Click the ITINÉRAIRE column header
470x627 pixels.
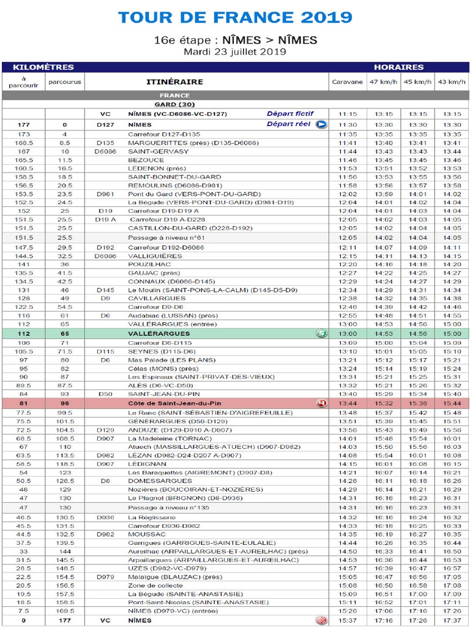pos(174,81)
